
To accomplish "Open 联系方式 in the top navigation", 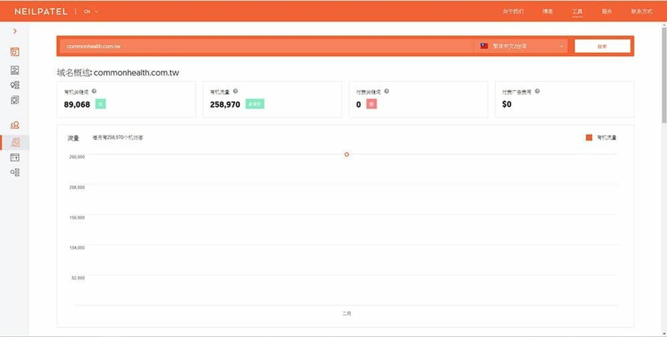I will coord(641,11).
